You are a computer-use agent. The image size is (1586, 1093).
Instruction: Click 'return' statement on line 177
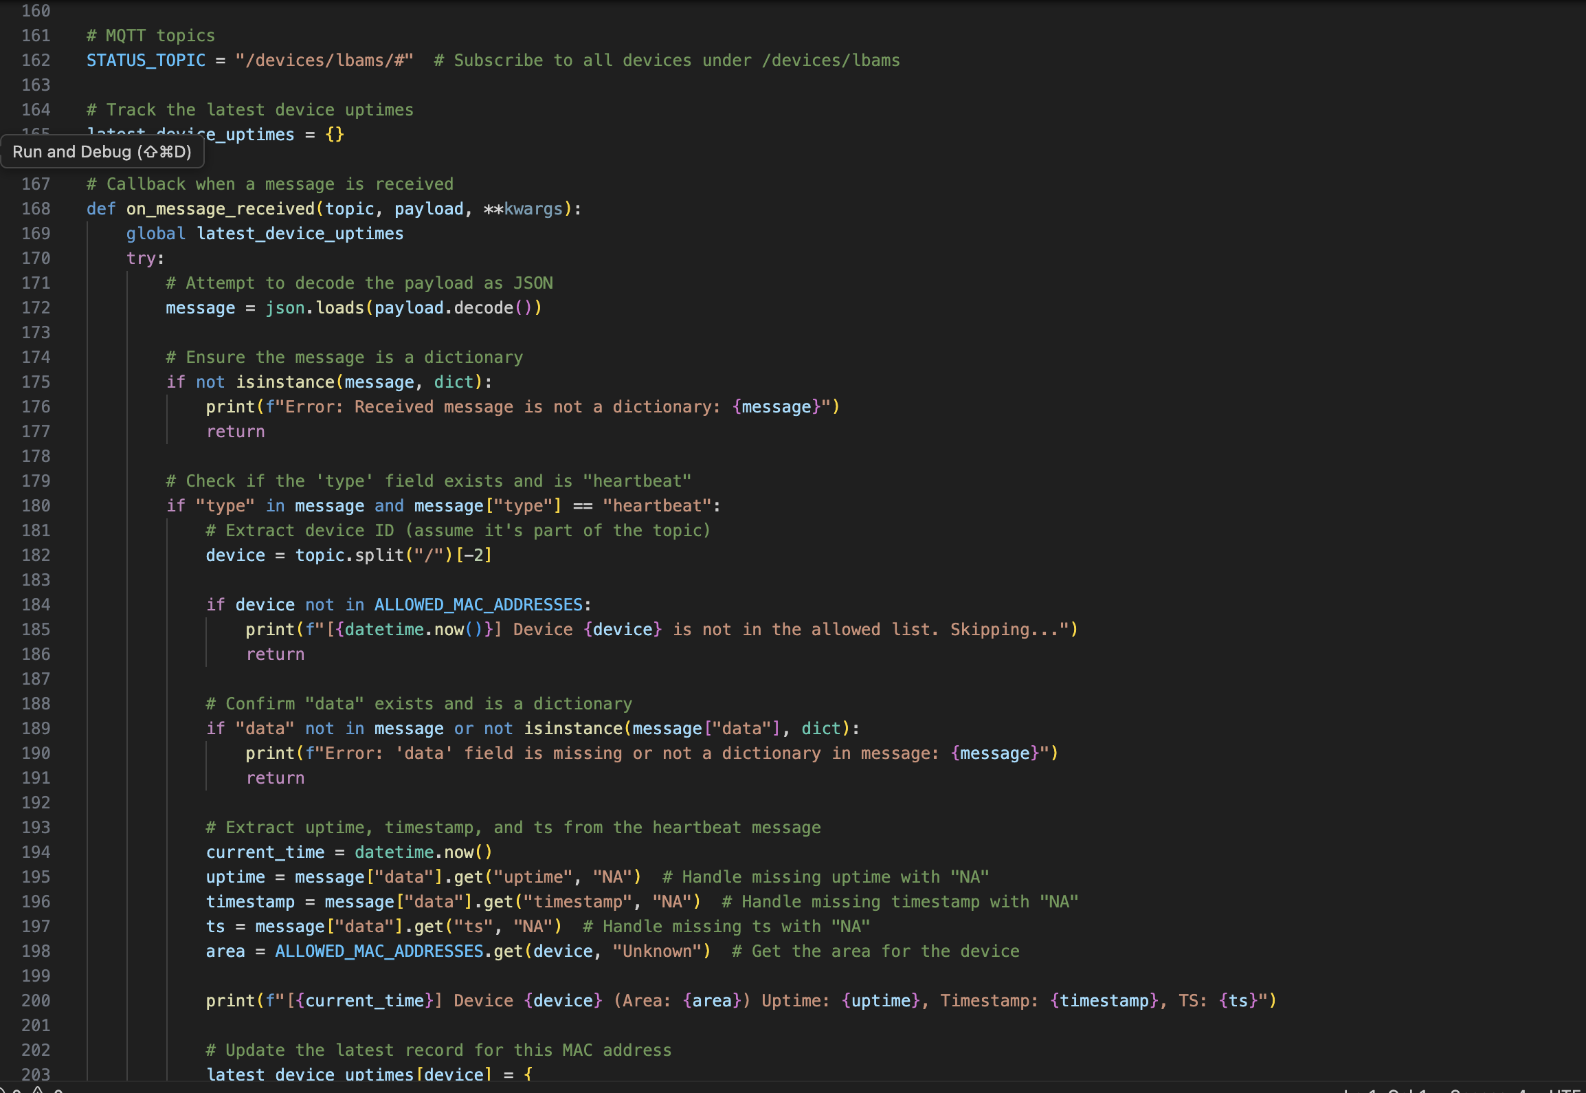pos(235,432)
